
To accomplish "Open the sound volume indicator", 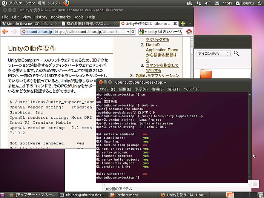I will (207, 3).
